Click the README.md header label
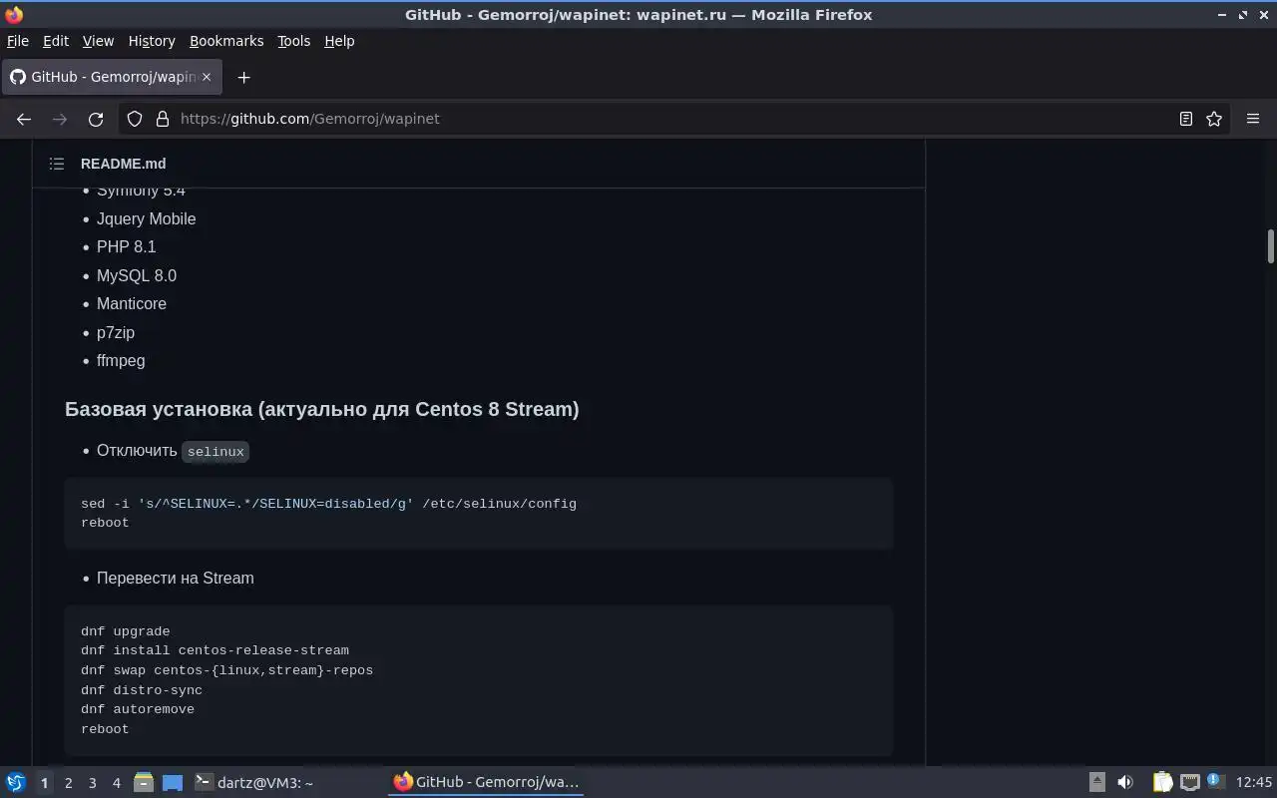 (x=124, y=164)
